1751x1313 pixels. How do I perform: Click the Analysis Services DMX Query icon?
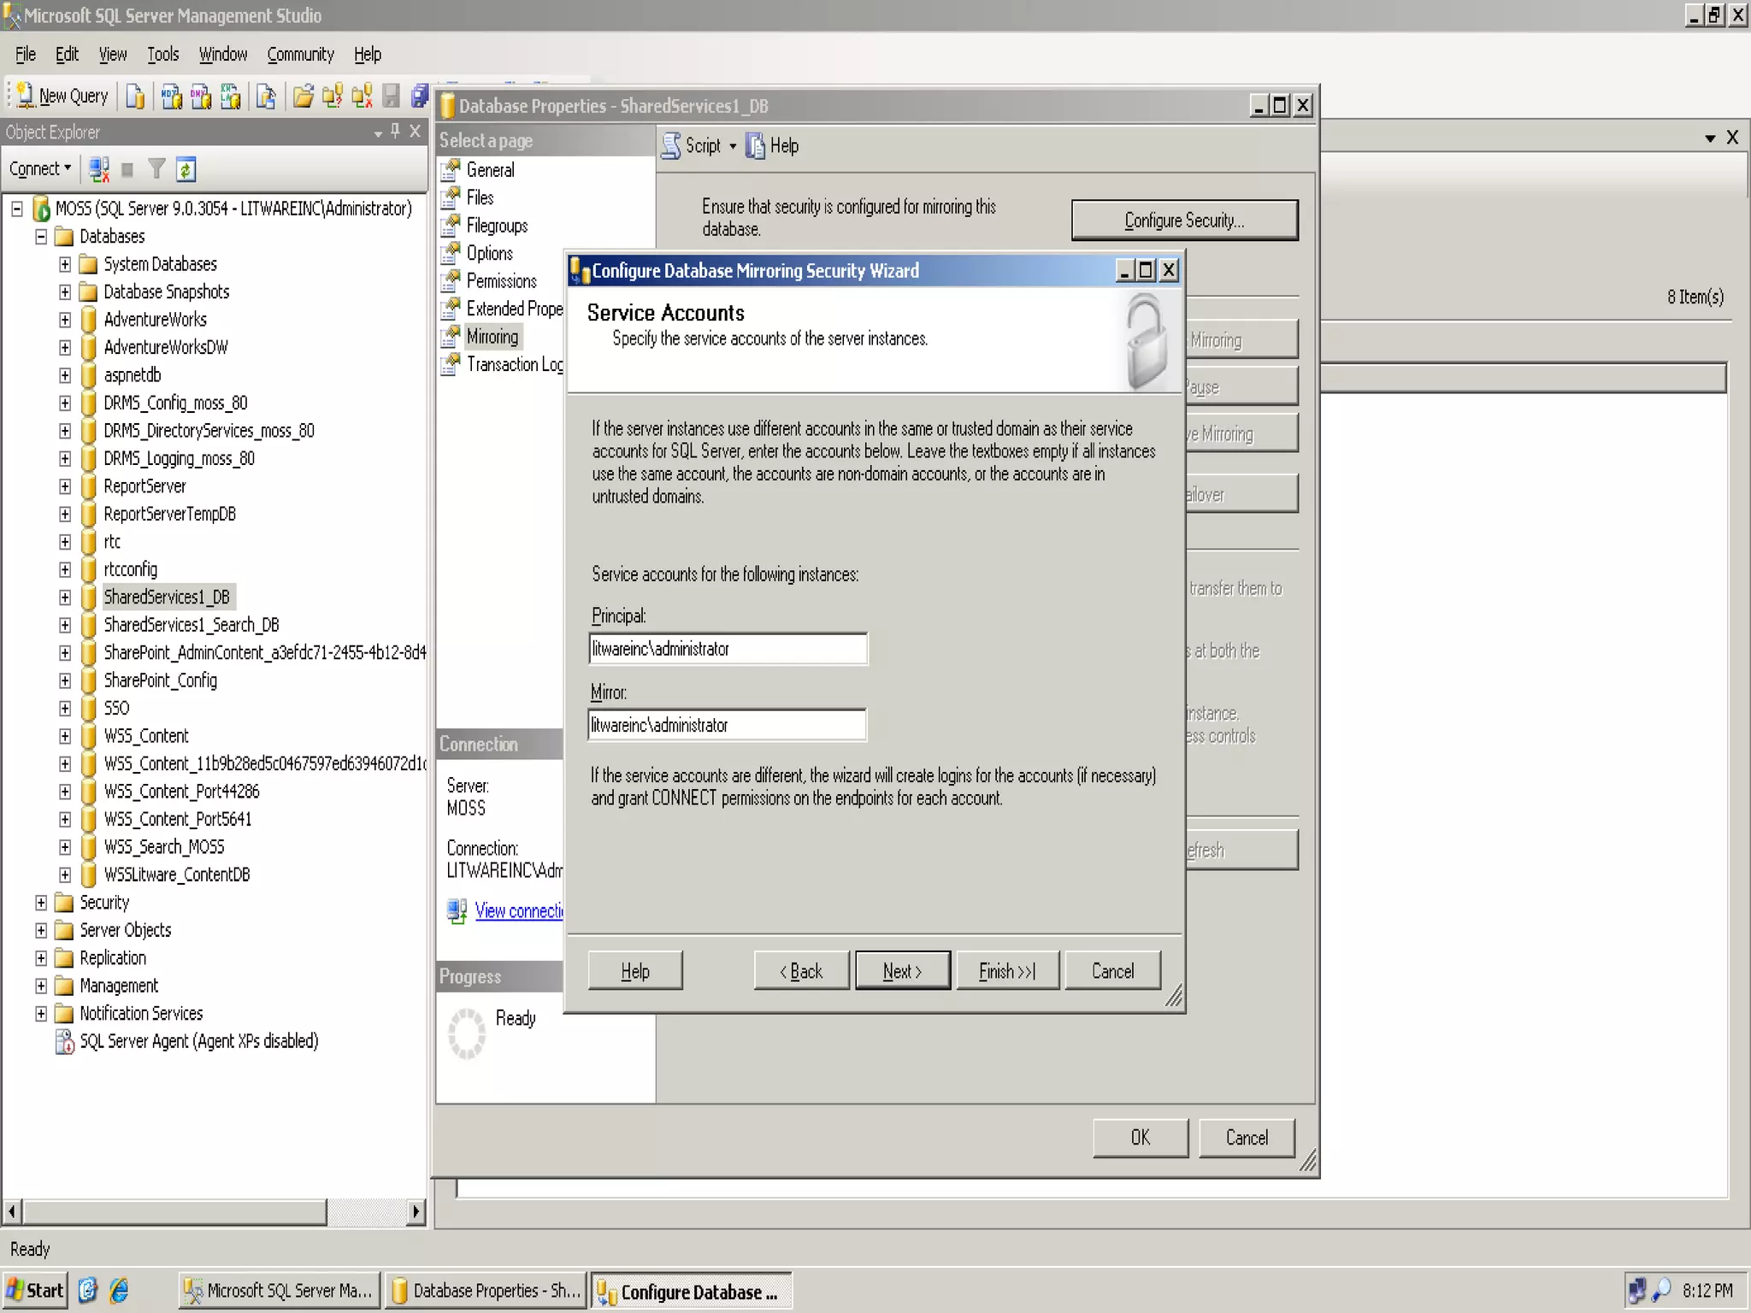tap(201, 96)
